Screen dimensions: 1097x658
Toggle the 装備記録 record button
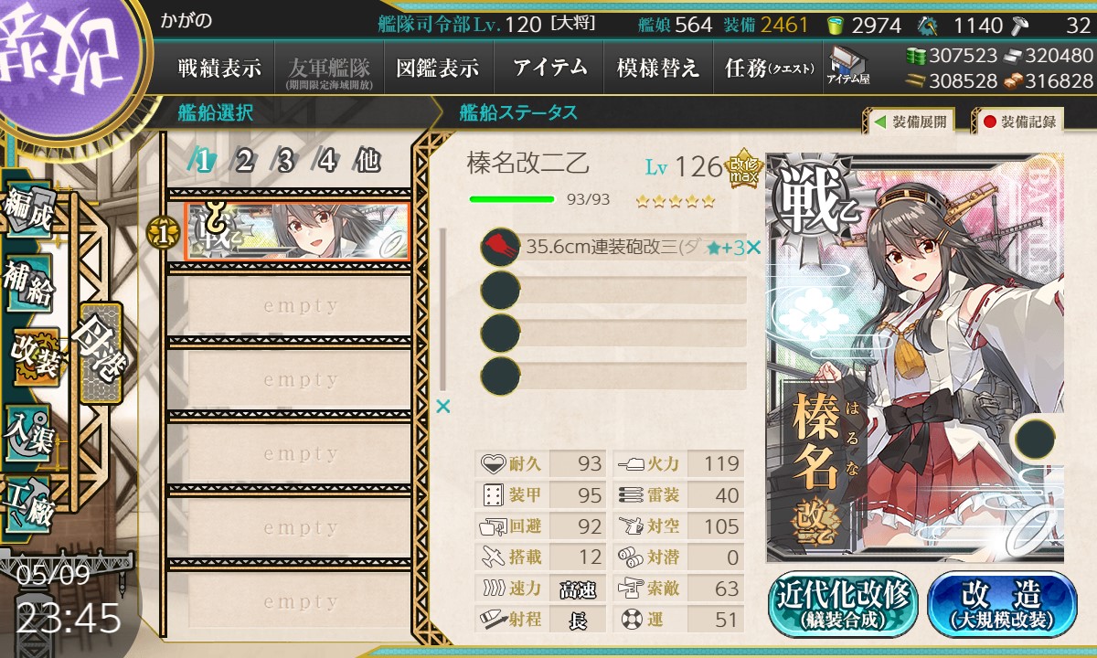1018,122
